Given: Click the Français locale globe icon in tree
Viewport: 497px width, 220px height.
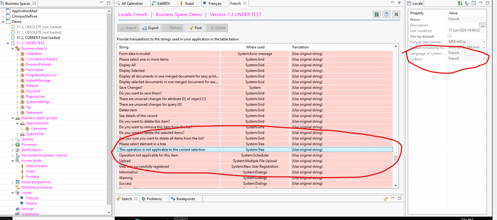Looking at the screenshot, I should pos(22,198).
